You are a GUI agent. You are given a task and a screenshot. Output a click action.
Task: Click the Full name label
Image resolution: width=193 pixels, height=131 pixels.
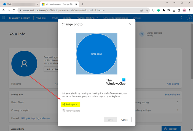pos(16,84)
